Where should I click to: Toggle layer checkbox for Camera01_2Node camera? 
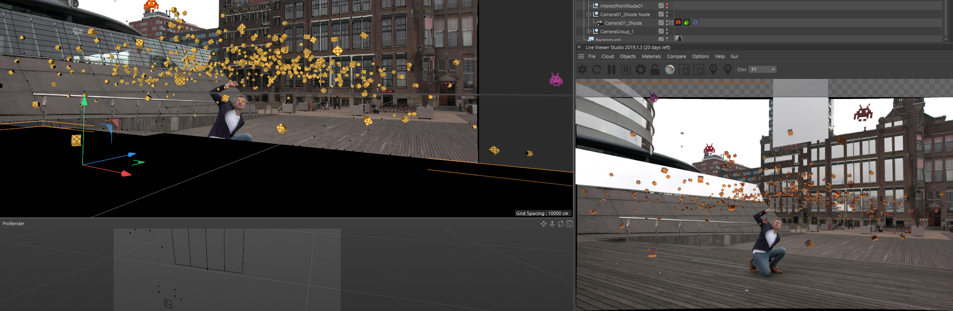(661, 23)
